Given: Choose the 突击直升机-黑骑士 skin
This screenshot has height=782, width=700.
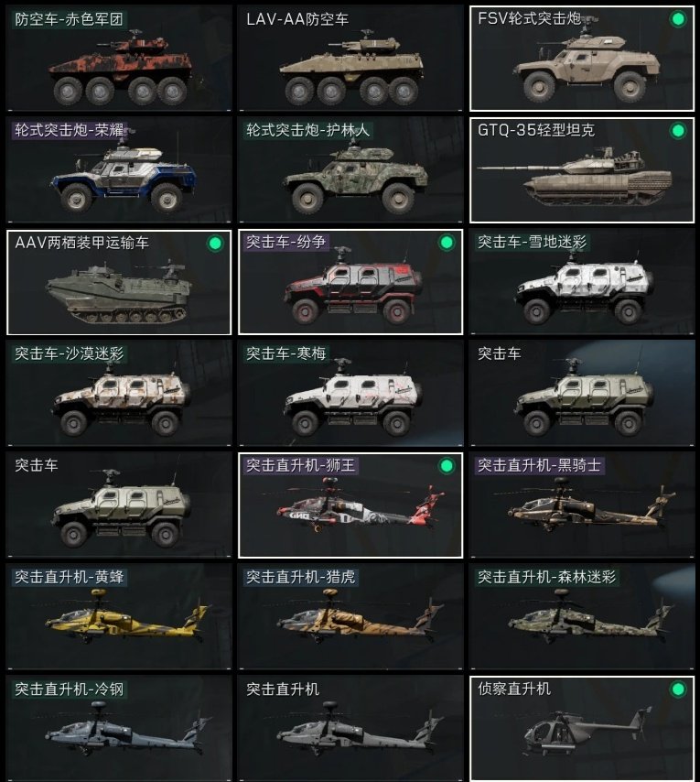Looking at the screenshot, I should [x=582, y=505].
